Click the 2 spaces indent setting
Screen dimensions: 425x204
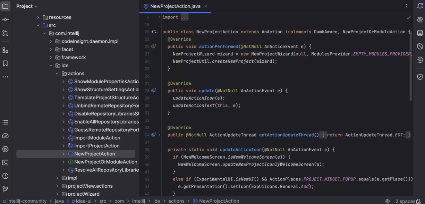[x=405, y=201]
